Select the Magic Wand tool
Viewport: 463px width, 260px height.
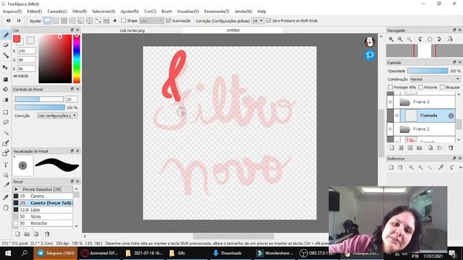[x=6, y=132]
